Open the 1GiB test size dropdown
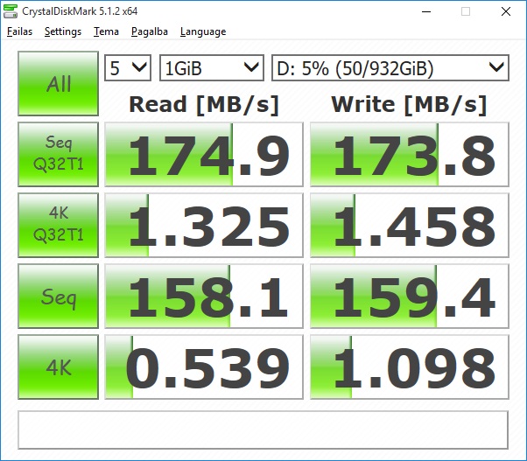The image size is (527, 461). [x=212, y=68]
